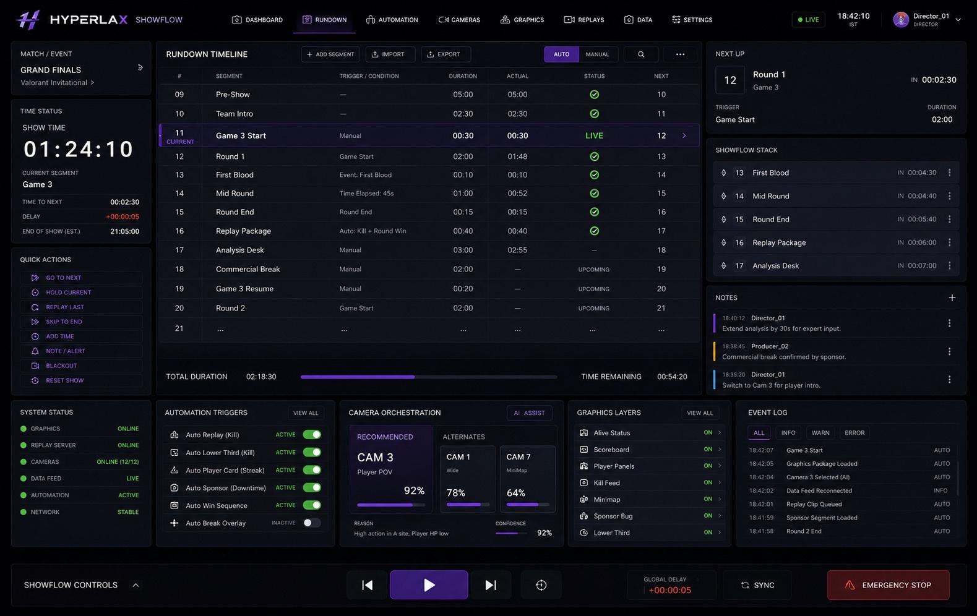
Task: Click the timer reset icon beside playback controls
Action: click(541, 585)
